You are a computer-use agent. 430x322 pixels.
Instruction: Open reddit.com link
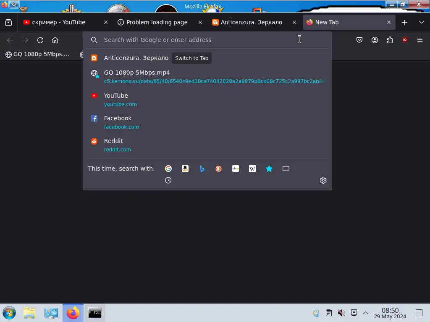[118, 150]
